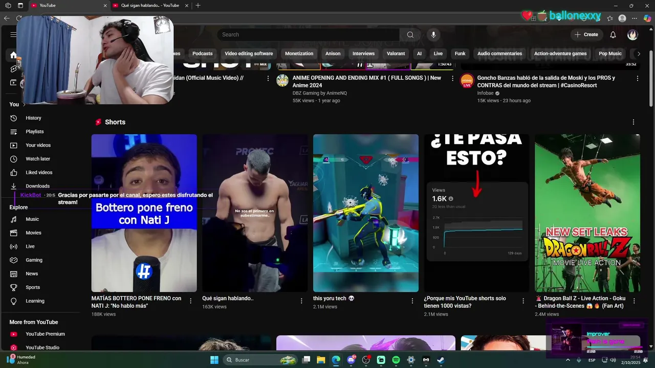Open options for Qué sigan hablando short

pyautogui.click(x=301, y=301)
